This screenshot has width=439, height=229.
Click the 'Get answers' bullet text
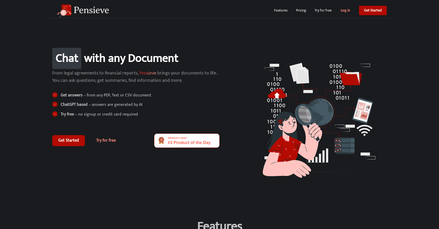(x=72, y=95)
